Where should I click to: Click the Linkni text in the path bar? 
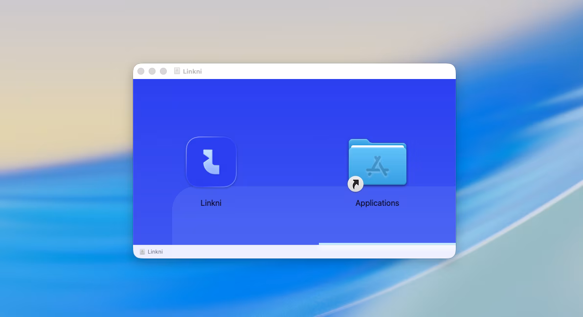click(x=155, y=252)
